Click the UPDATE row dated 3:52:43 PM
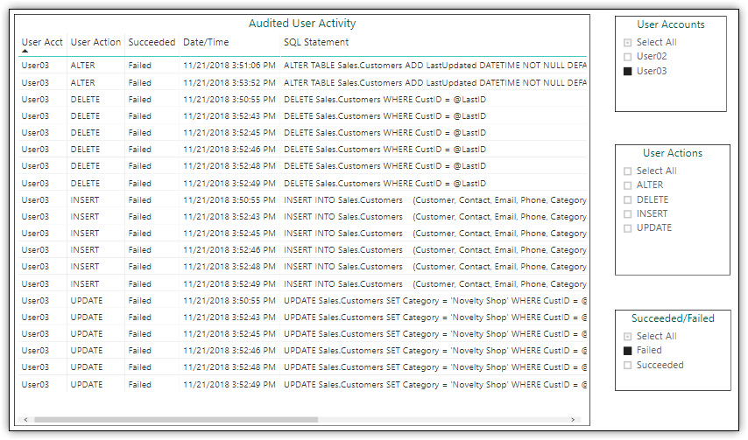748x440 pixels. click(302, 318)
